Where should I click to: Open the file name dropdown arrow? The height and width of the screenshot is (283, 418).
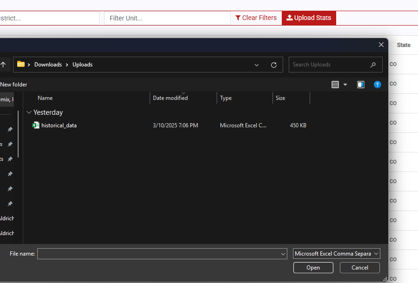pos(283,254)
